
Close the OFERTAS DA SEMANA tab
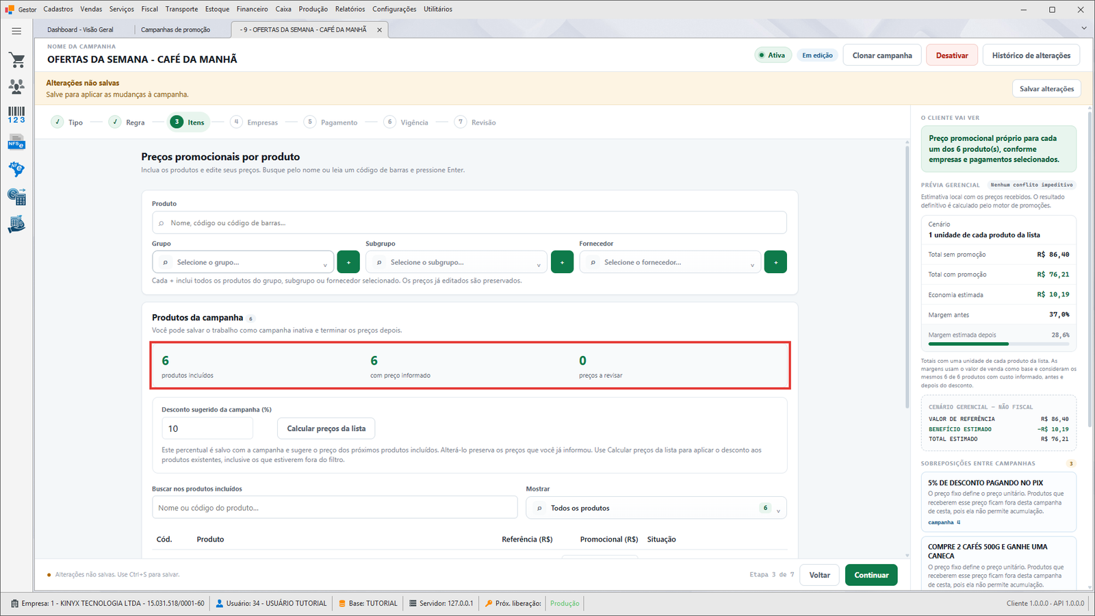tap(379, 30)
